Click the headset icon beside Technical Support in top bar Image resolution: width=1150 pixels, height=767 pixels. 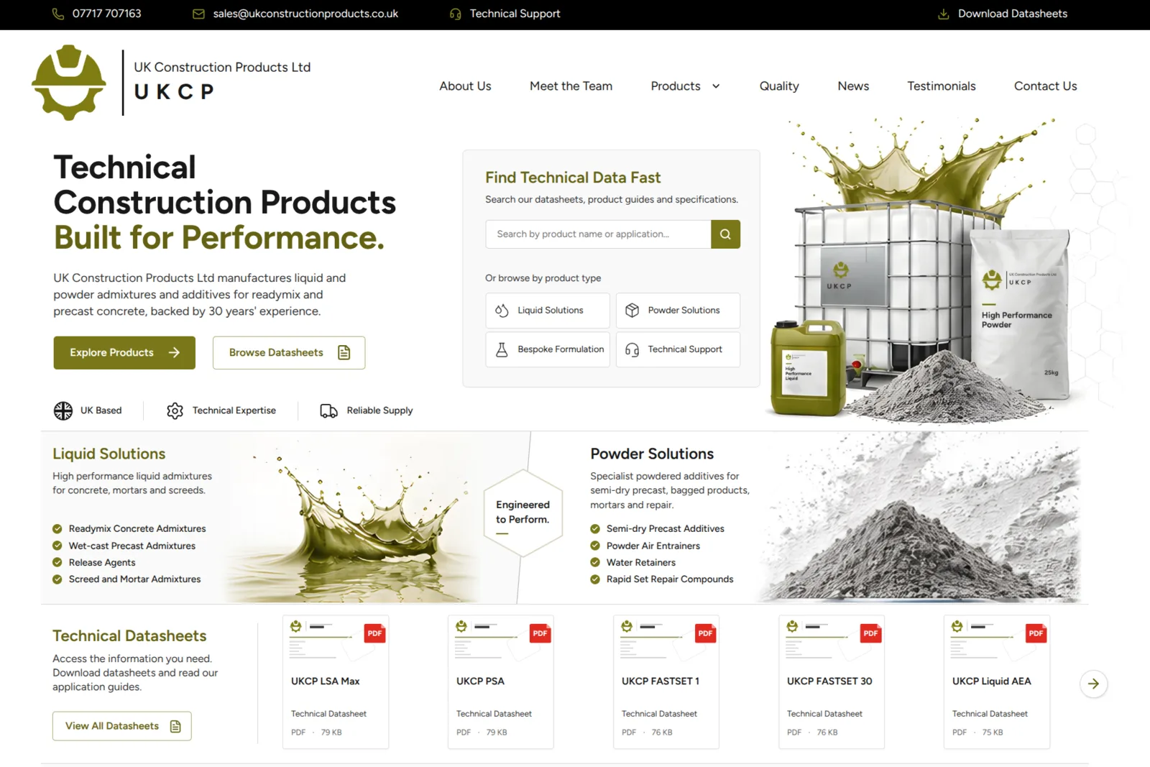(455, 14)
